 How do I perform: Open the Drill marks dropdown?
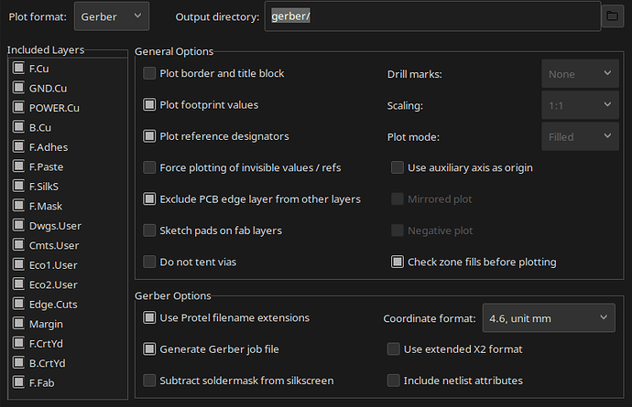580,74
